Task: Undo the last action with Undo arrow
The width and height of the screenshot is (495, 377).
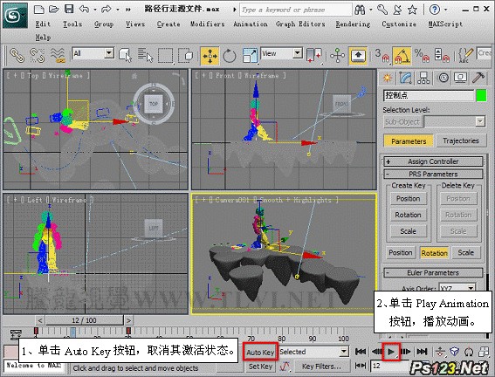Action: 84,9
